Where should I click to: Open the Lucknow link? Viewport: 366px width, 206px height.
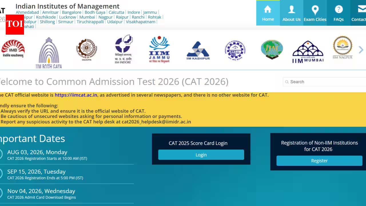tap(67, 17)
